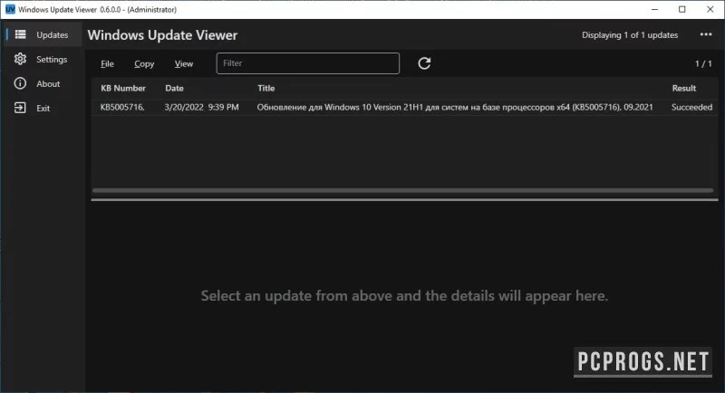Sort by the Date column header
725x393 pixels.
(174, 88)
